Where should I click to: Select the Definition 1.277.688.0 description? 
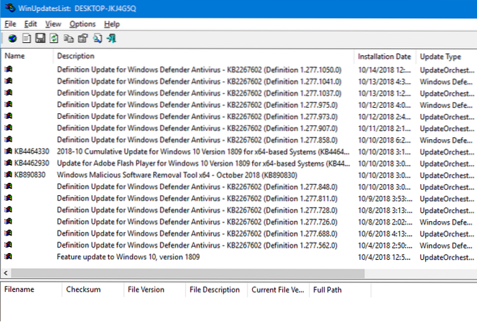pos(197,233)
